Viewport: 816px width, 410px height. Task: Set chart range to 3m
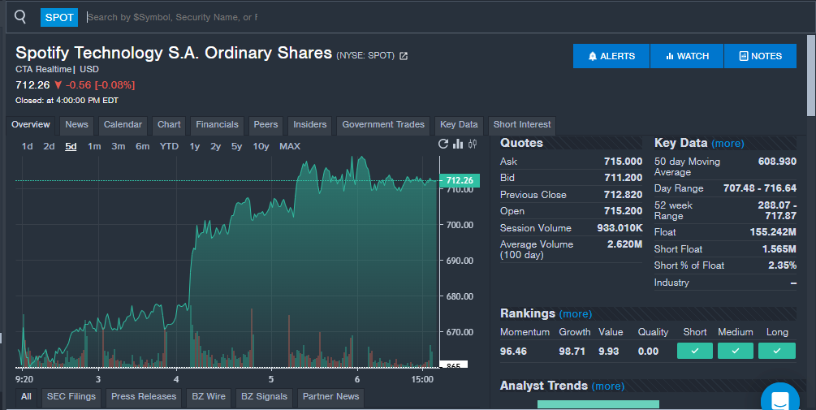[x=118, y=147]
